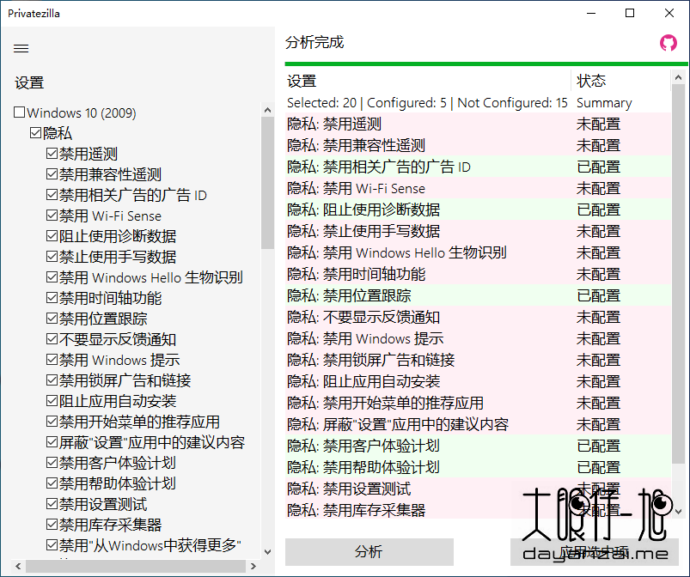
Task: Toggle 禁用时间轴功能 checkbox
Action: click(52, 298)
